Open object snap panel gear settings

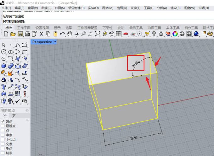[27, 110]
